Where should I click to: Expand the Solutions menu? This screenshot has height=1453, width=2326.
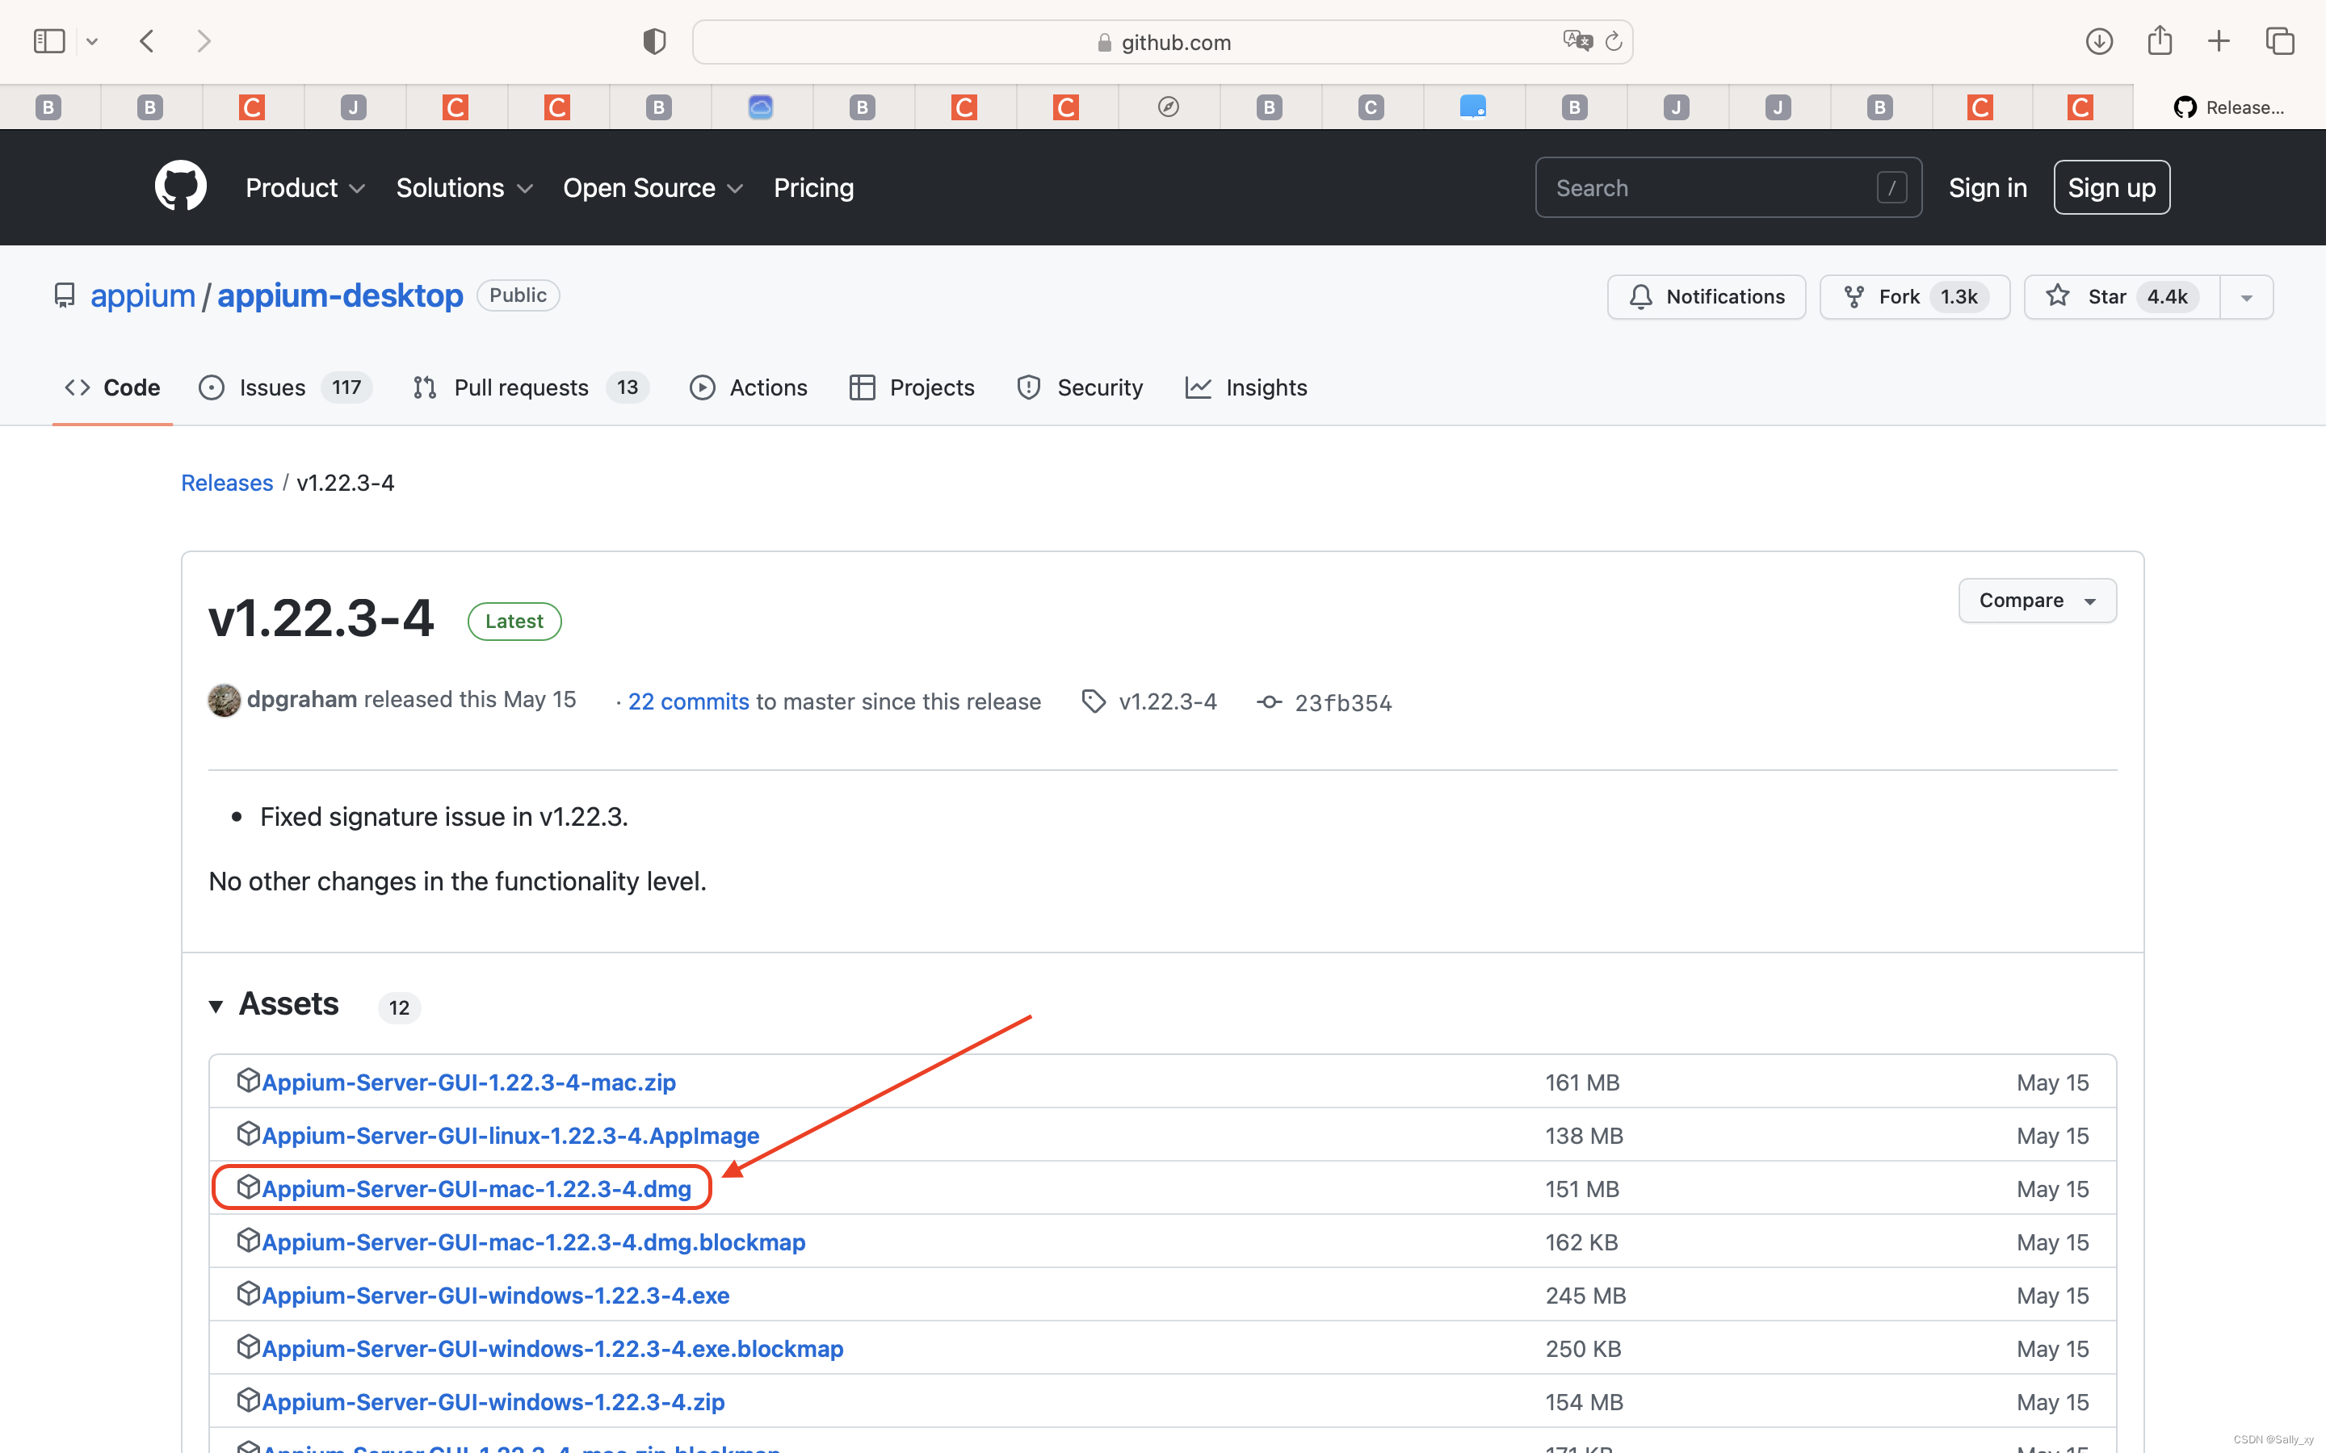(464, 188)
